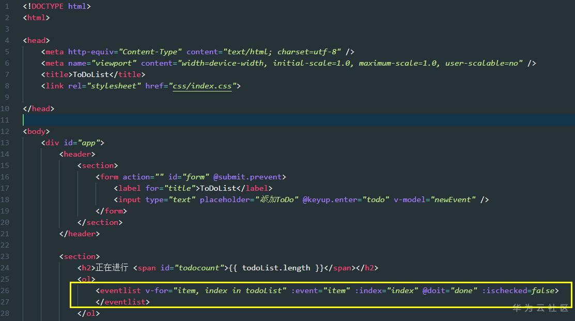575x321 pixels.
Task: Click the closing head tag
Action: point(39,109)
